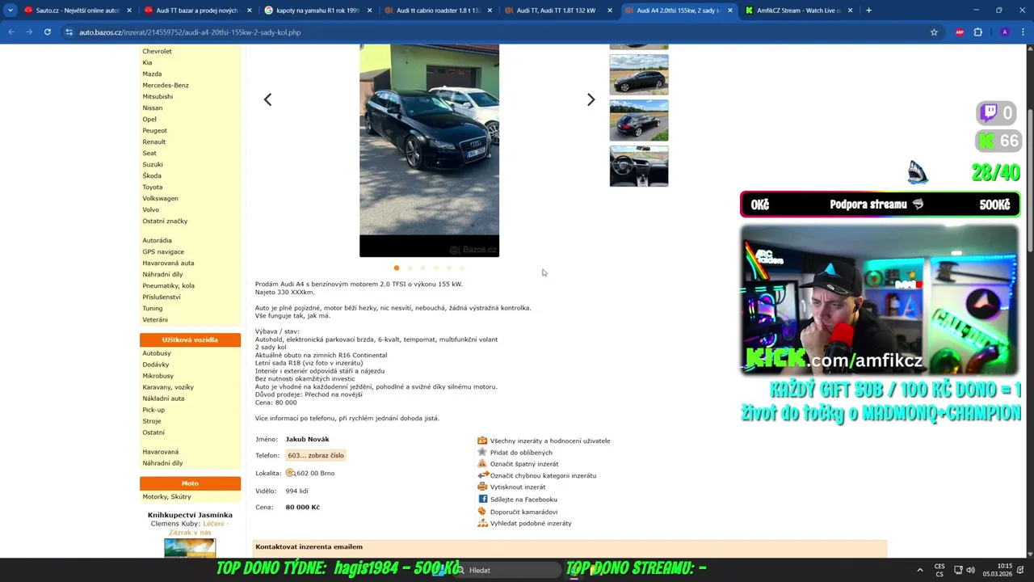The image size is (1034, 582).
Task: Open tab search dropdown arrow
Action: 11,11
